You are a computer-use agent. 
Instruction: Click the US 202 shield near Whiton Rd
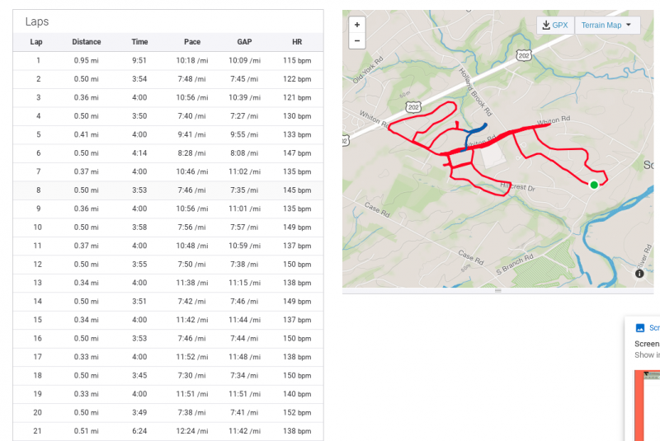(414, 107)
